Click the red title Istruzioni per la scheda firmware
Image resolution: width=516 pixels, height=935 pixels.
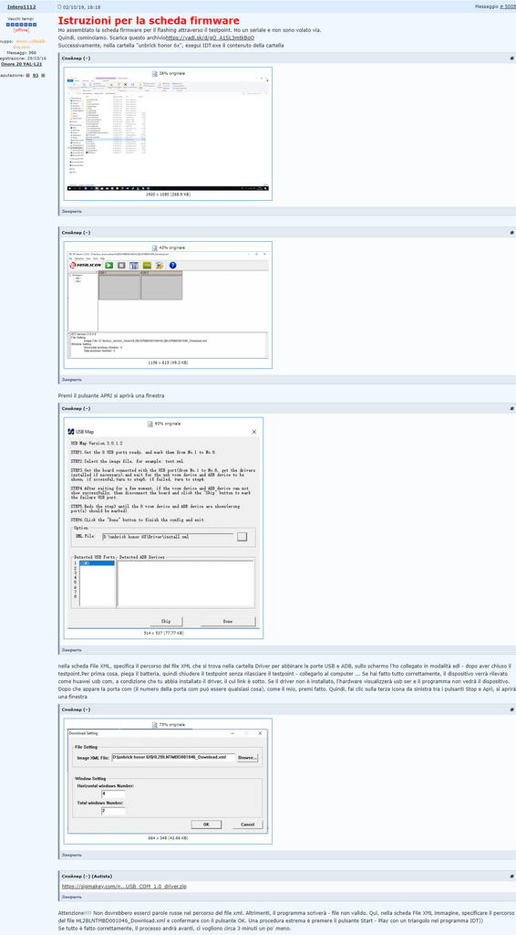pyautogui.click(x=149, y=21)
